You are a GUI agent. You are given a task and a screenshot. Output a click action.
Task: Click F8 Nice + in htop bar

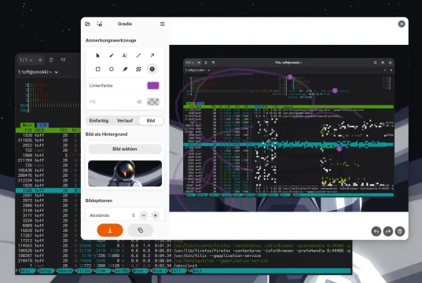click(x=158, y=270)
